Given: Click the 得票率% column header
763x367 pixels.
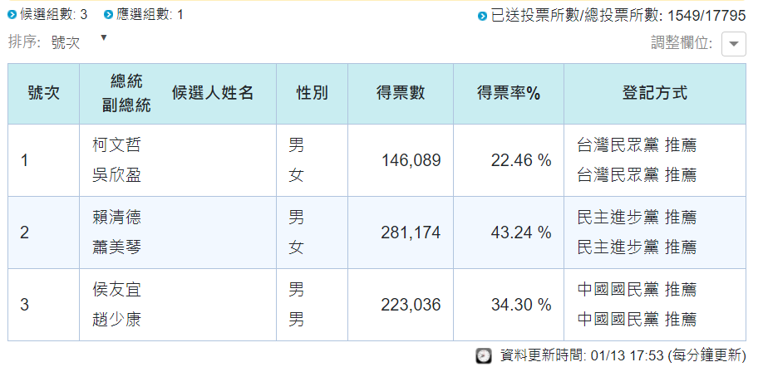Looking at the screenshot, I should tap(509, 93).
